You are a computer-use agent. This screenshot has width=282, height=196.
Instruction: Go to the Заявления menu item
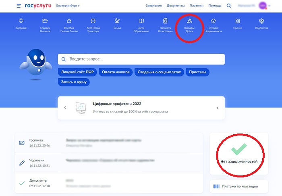coord(153,6)
